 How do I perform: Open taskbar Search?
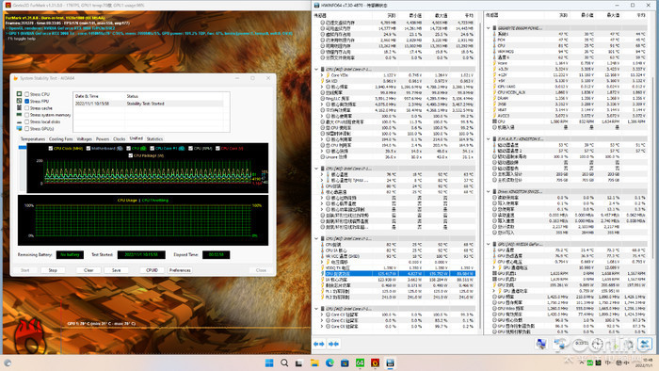[284, 363]
